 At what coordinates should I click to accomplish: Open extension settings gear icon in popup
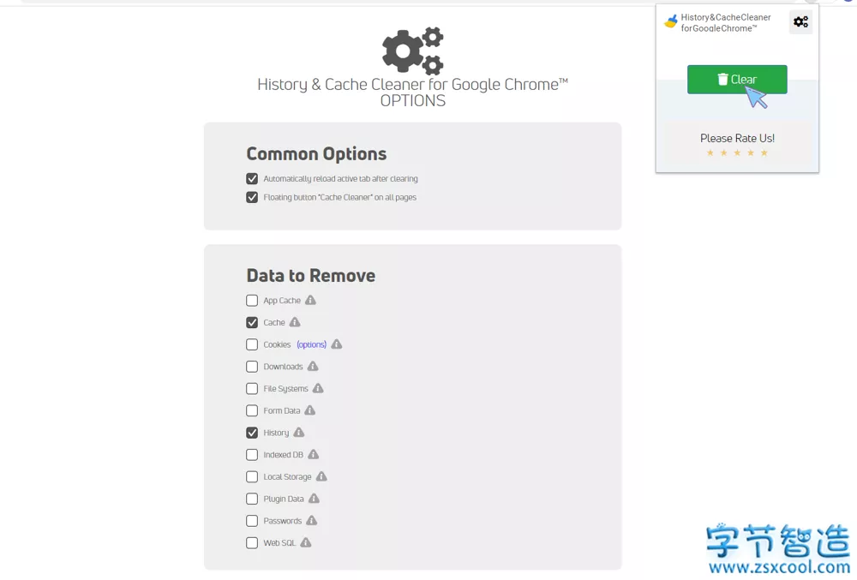800,22
